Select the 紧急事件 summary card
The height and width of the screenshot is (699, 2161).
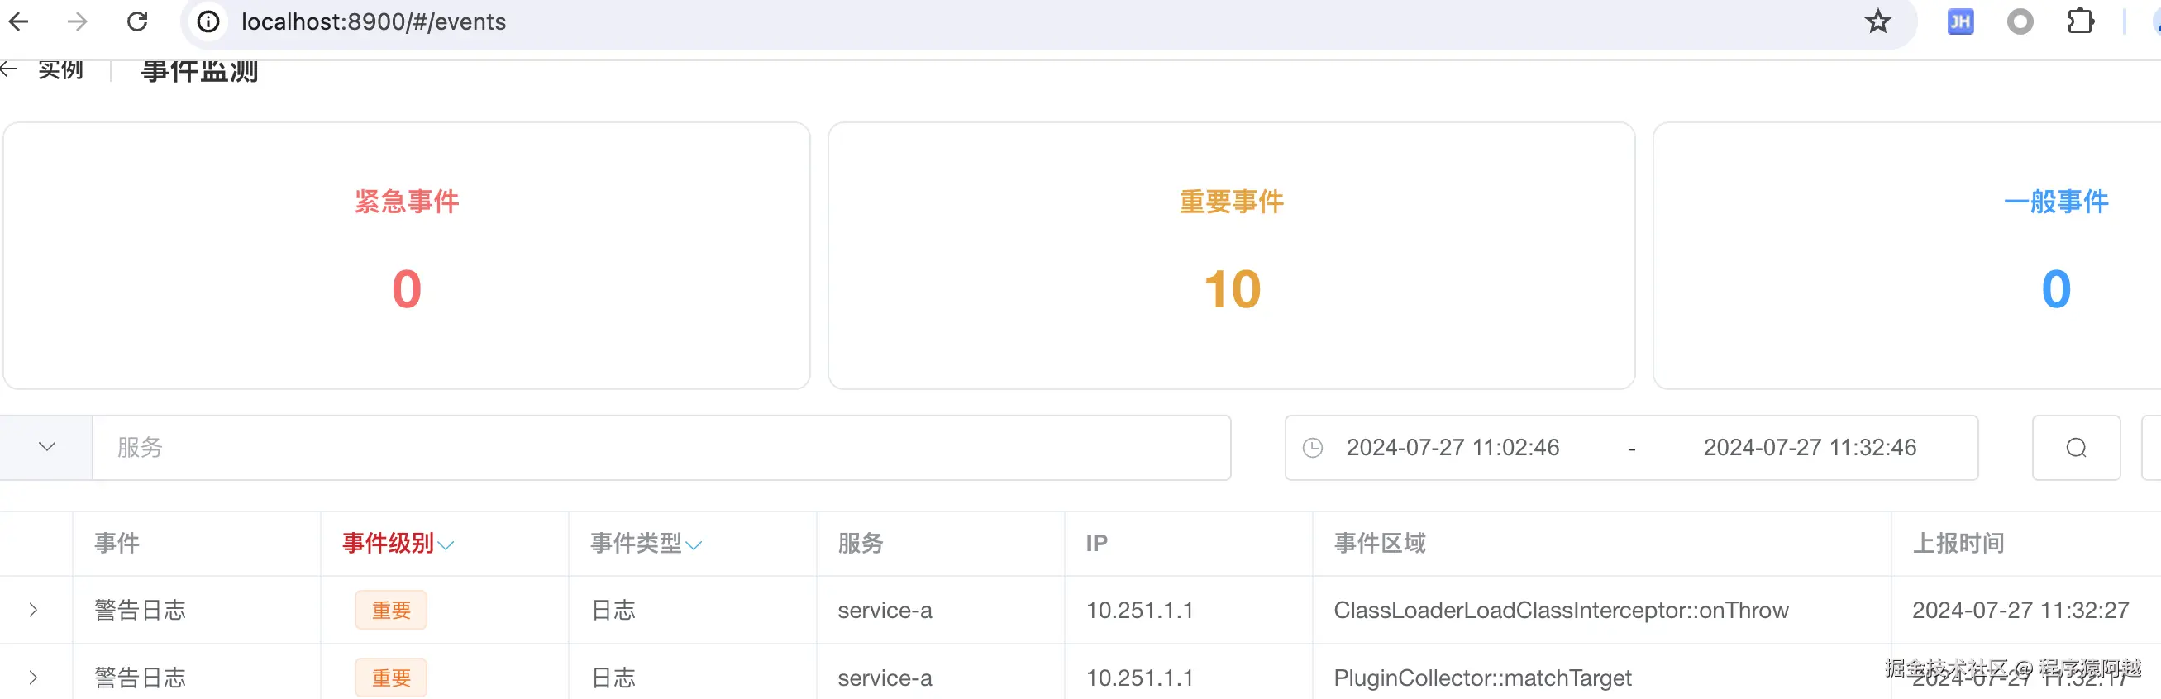[x=406, y=255]
